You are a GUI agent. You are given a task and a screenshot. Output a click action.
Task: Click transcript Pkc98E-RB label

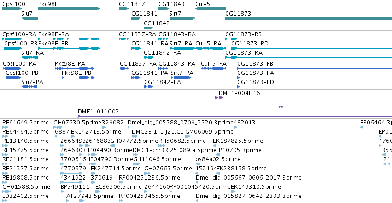[53, 43]
